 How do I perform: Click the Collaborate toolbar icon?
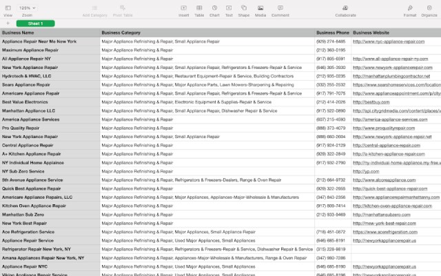tap(345, 8)
